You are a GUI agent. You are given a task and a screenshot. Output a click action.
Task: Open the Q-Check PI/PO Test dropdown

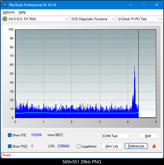(139, 19)
